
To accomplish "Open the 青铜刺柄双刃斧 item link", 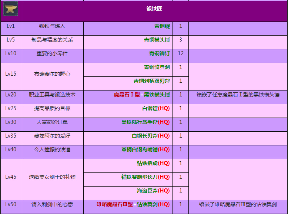I will coord(152,81).
